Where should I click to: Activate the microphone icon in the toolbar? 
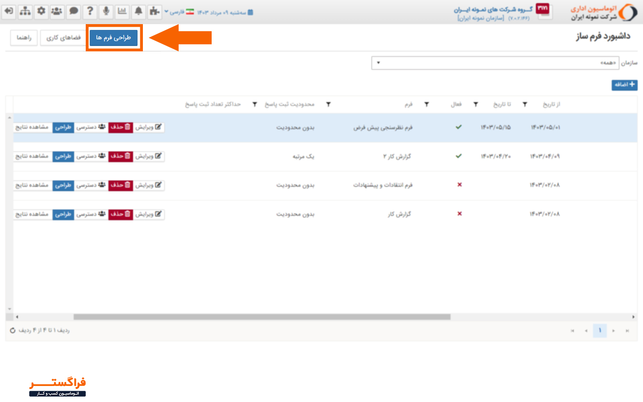106,12
